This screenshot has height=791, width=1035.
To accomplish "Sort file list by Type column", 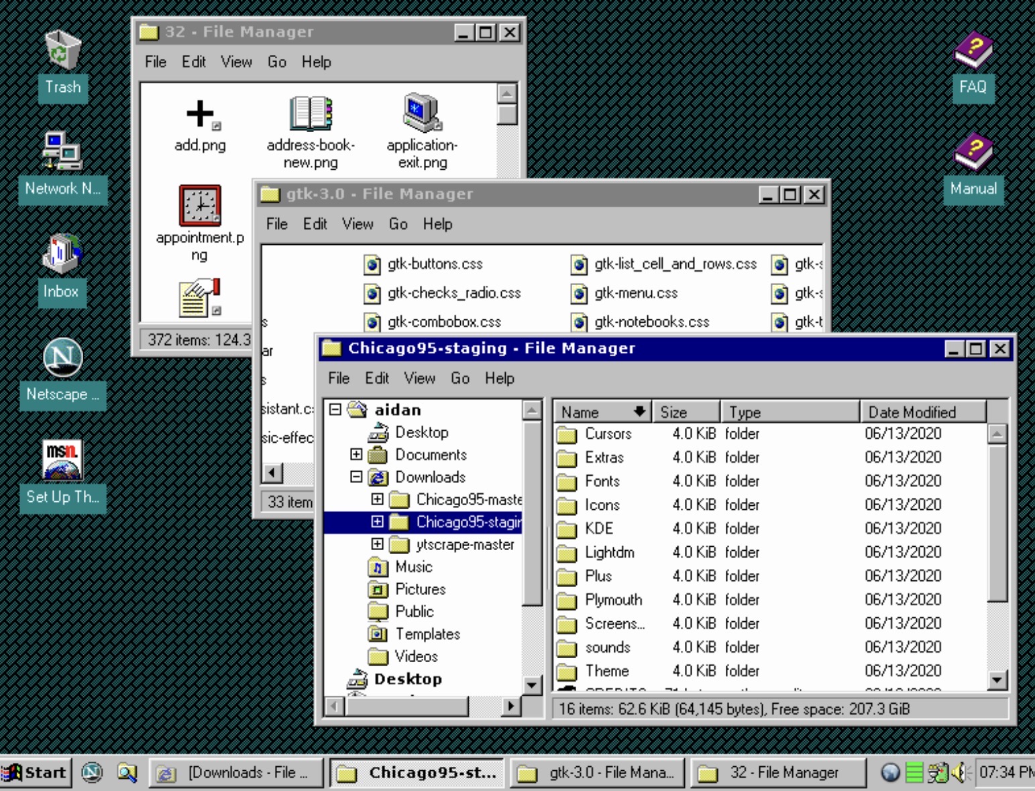I will [x=790, y=412].
